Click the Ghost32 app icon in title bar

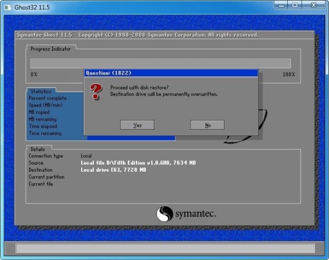tap(7, 6)
